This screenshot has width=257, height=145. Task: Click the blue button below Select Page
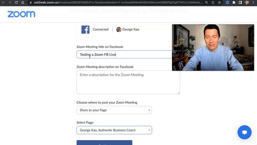click(x=104, y=143)
